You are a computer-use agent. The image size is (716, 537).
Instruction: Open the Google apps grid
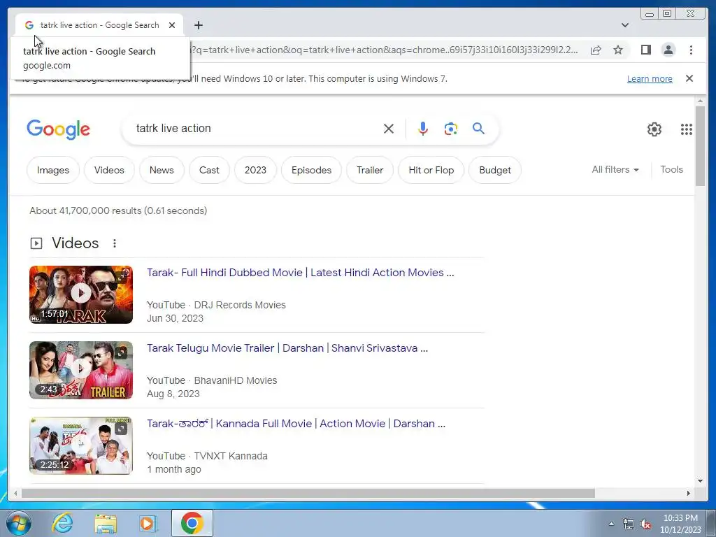(x=687, y=129)
